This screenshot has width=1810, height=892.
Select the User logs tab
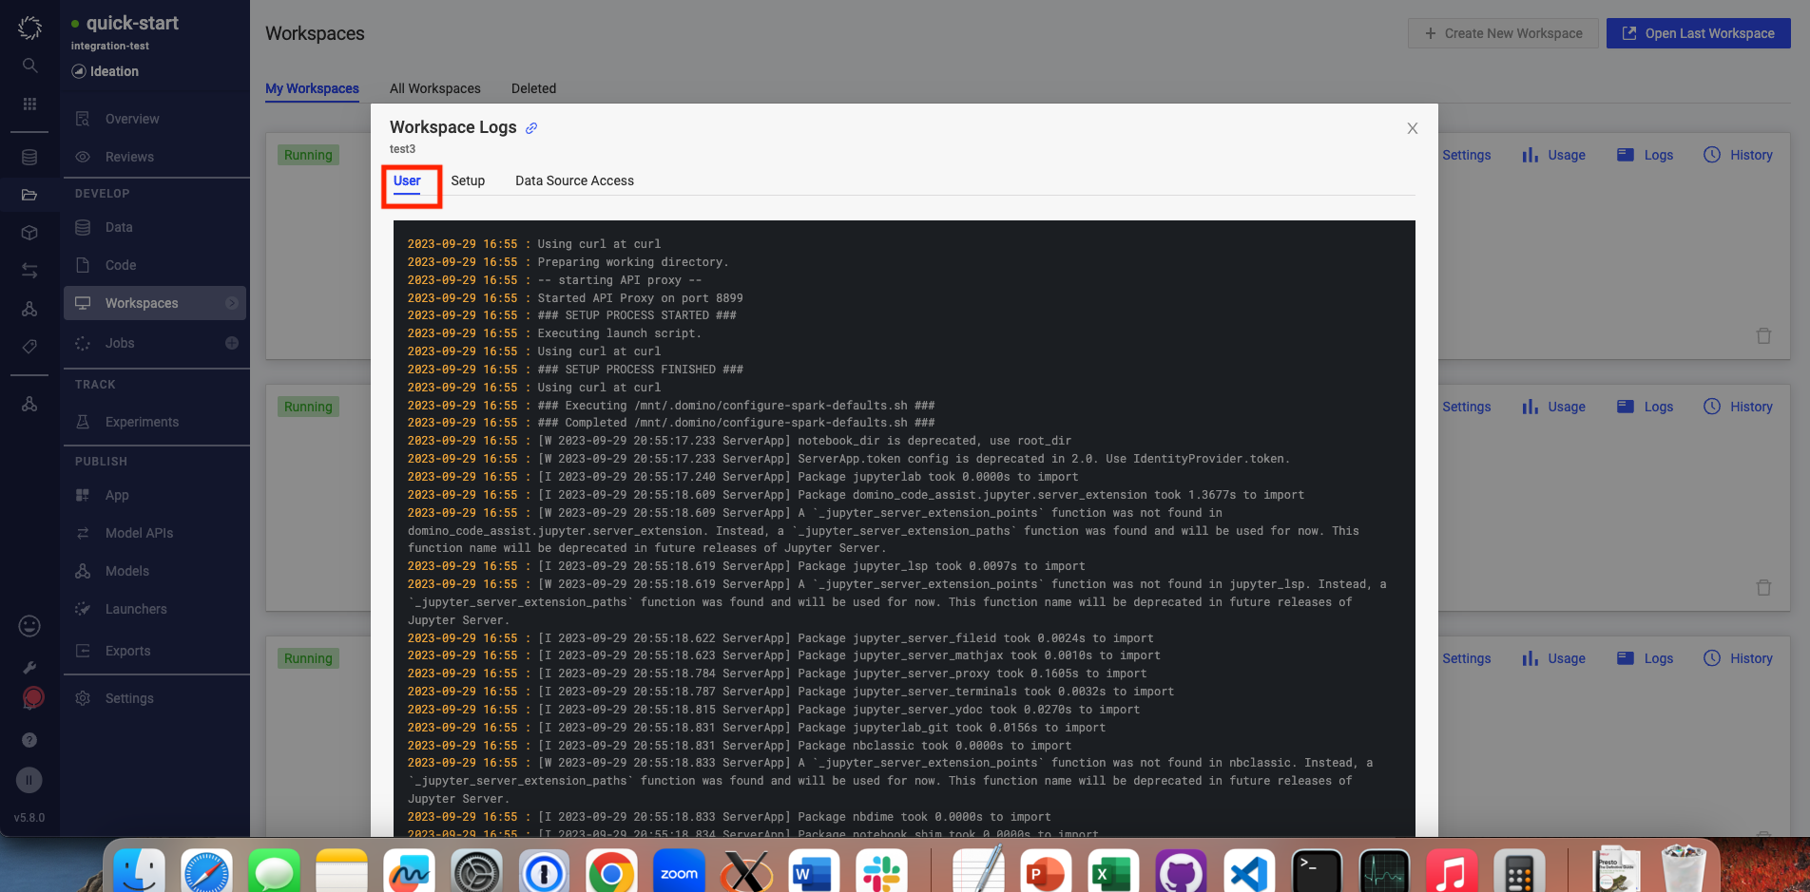[x=407, y=180]
